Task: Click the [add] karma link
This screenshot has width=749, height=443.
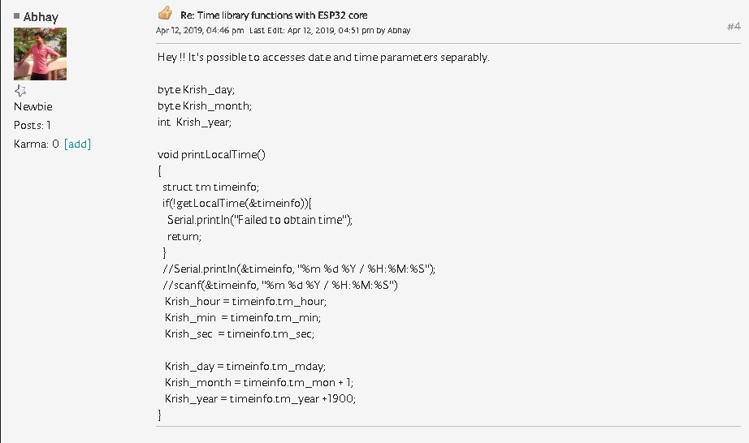Action: click(x=77, y=144)
